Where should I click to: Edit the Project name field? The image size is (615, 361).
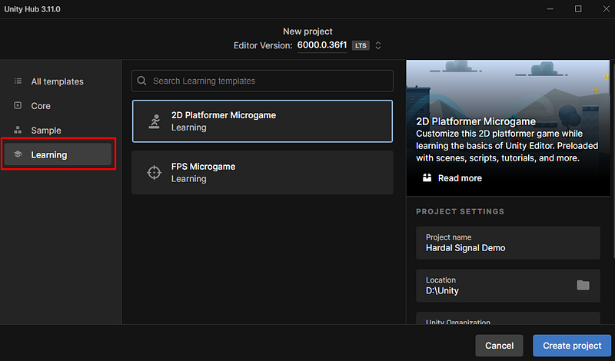tap(508, 243)
